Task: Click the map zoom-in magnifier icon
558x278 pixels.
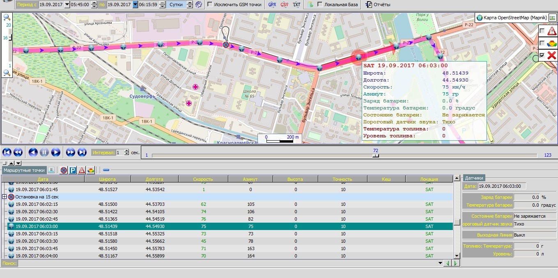Action: tap(7, 17)
